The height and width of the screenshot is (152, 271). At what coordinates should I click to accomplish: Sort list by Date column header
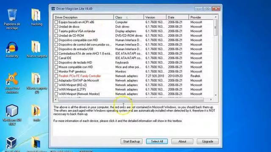coord(177,17)
